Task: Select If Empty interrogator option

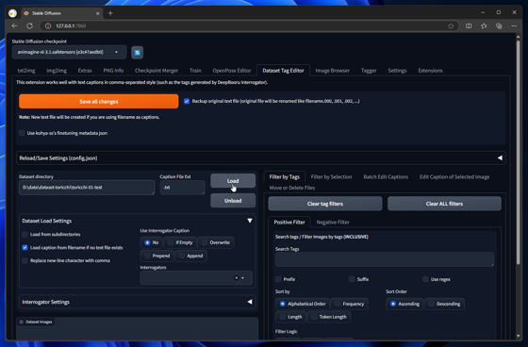Action: (x=180, y=242)
